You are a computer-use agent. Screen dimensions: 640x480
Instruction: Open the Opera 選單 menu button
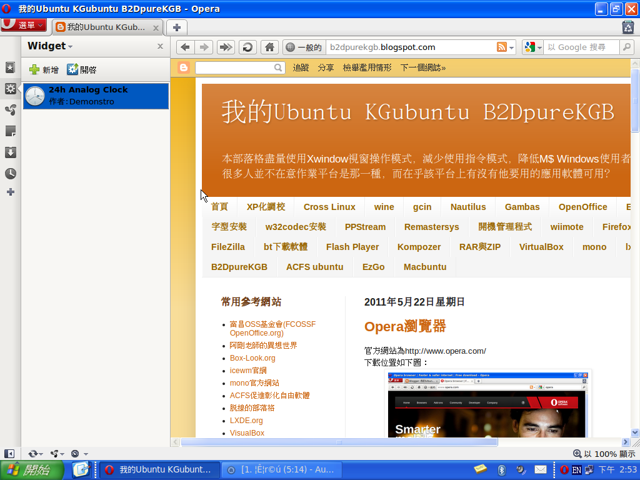pos(23,25)
